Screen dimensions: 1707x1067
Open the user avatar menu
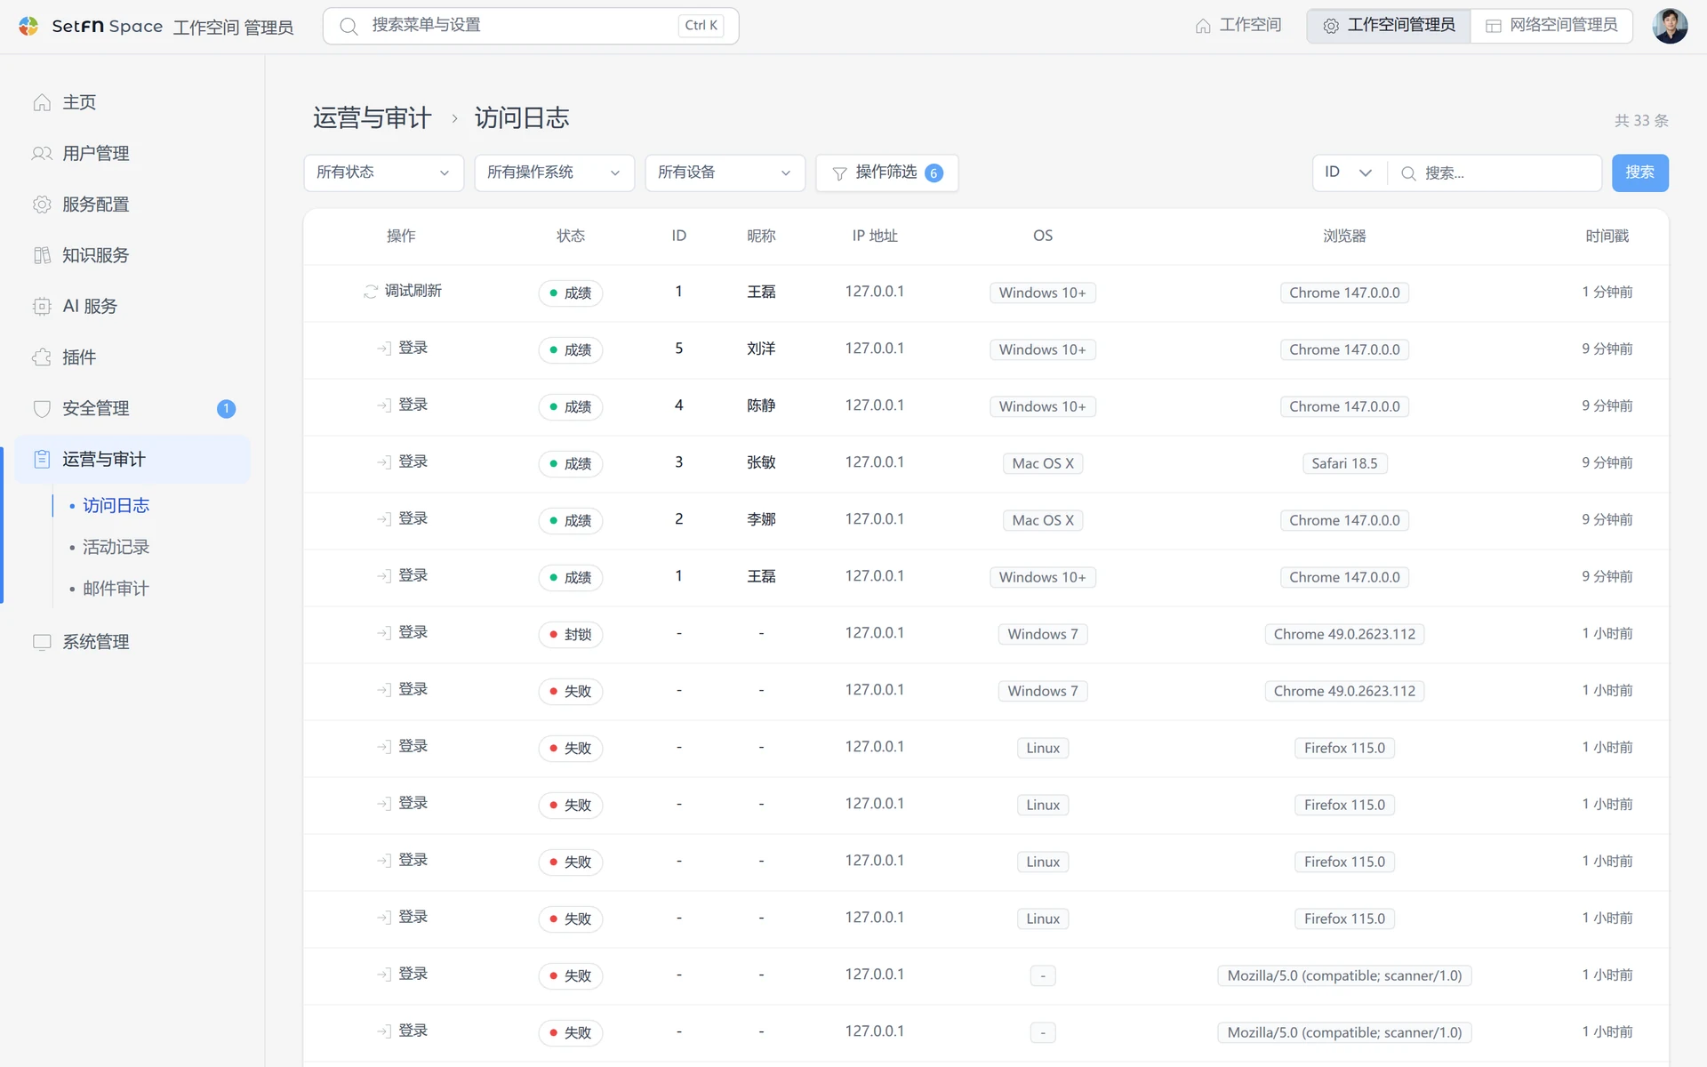coord(1670,26)
